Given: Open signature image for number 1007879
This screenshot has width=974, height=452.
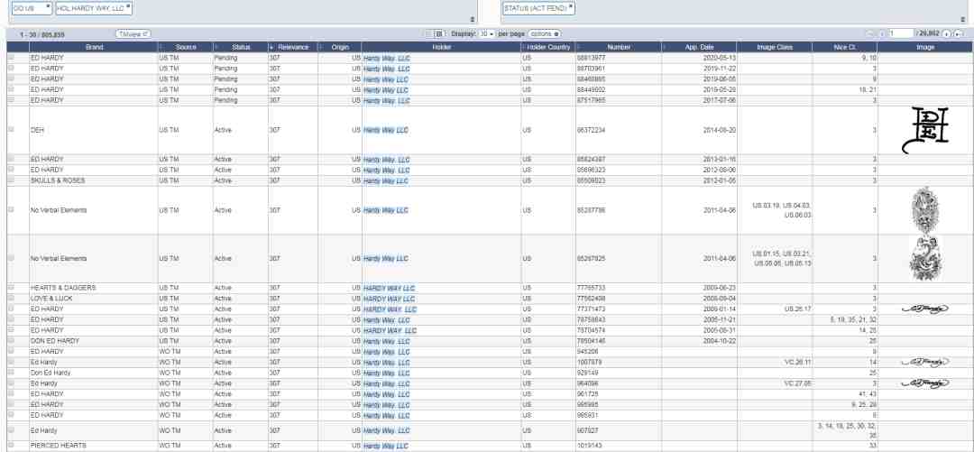Looking at the screenshot, I should [925, 362].
